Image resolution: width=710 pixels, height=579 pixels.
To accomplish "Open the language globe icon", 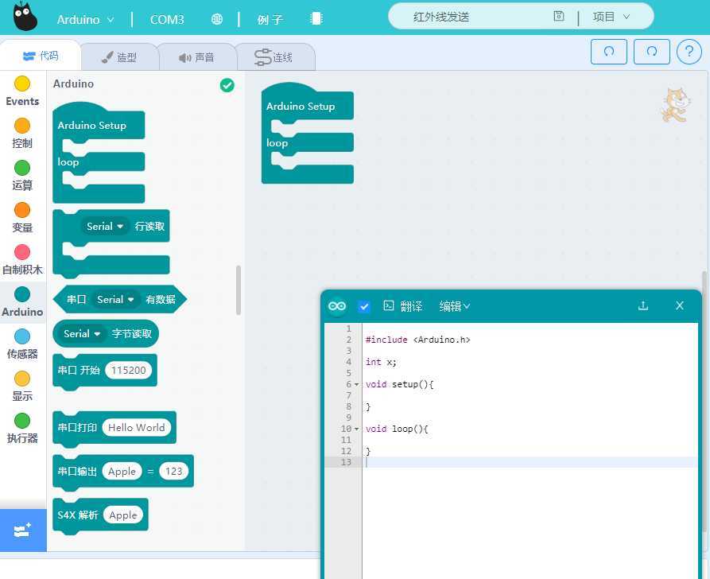I will point(217,19).
